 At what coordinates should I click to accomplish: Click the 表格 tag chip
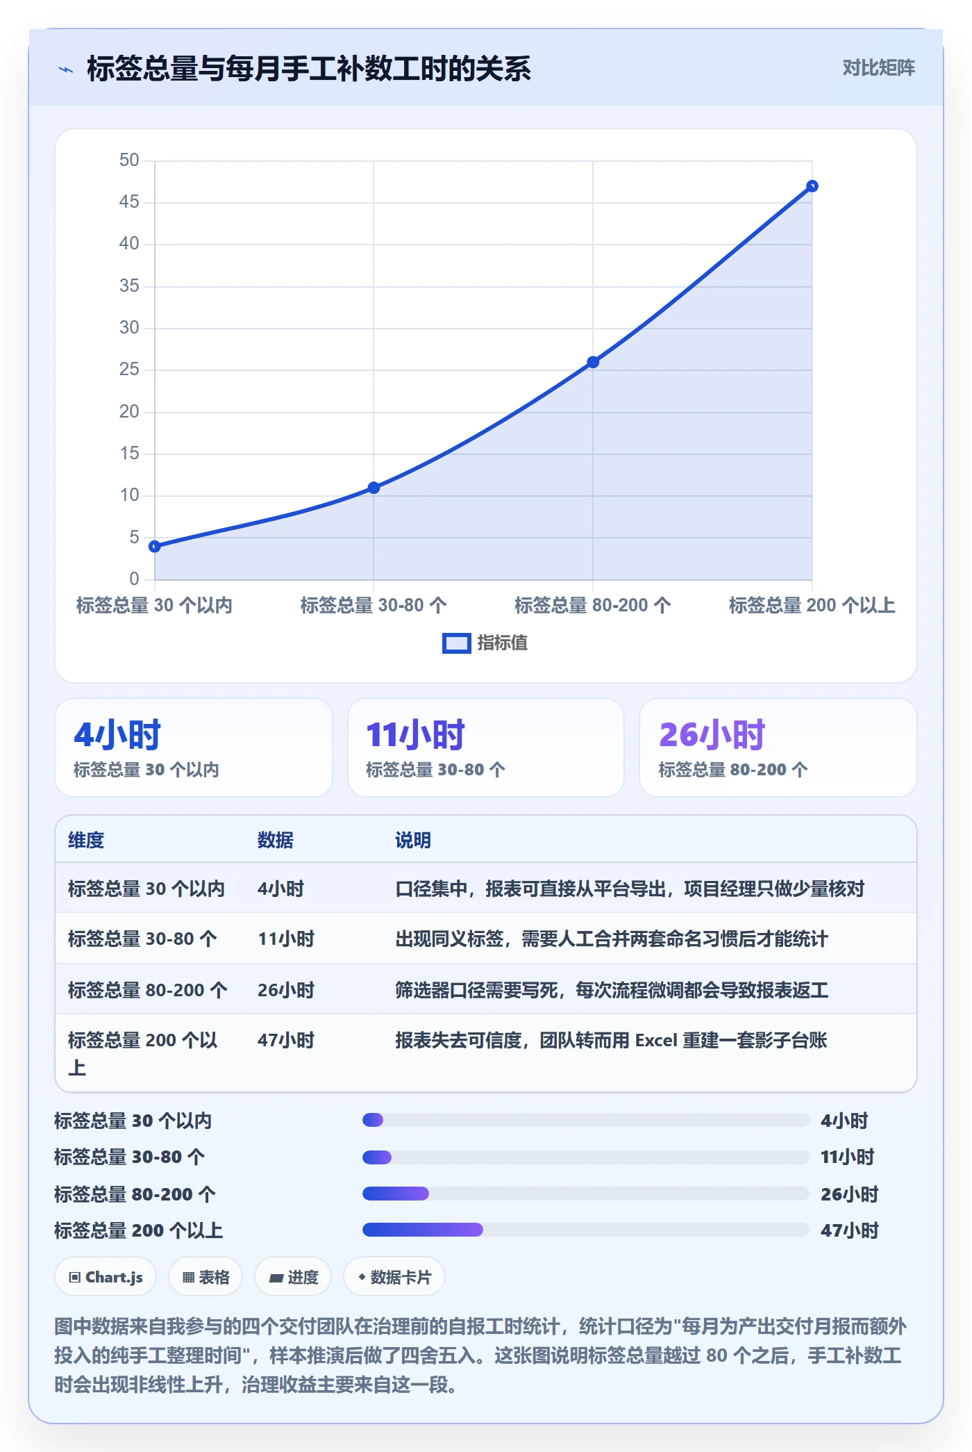click(206, 1277)
